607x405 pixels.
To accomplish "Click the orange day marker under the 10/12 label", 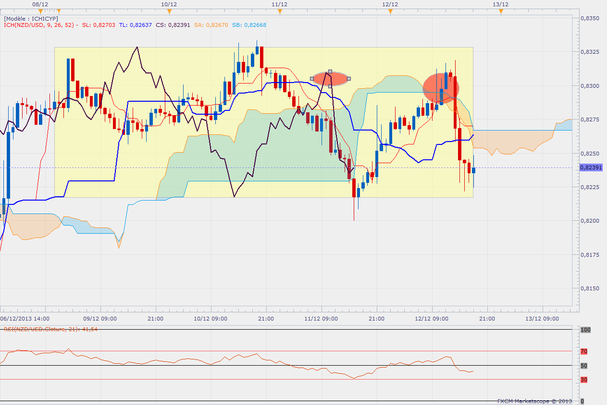I will 169,11.
